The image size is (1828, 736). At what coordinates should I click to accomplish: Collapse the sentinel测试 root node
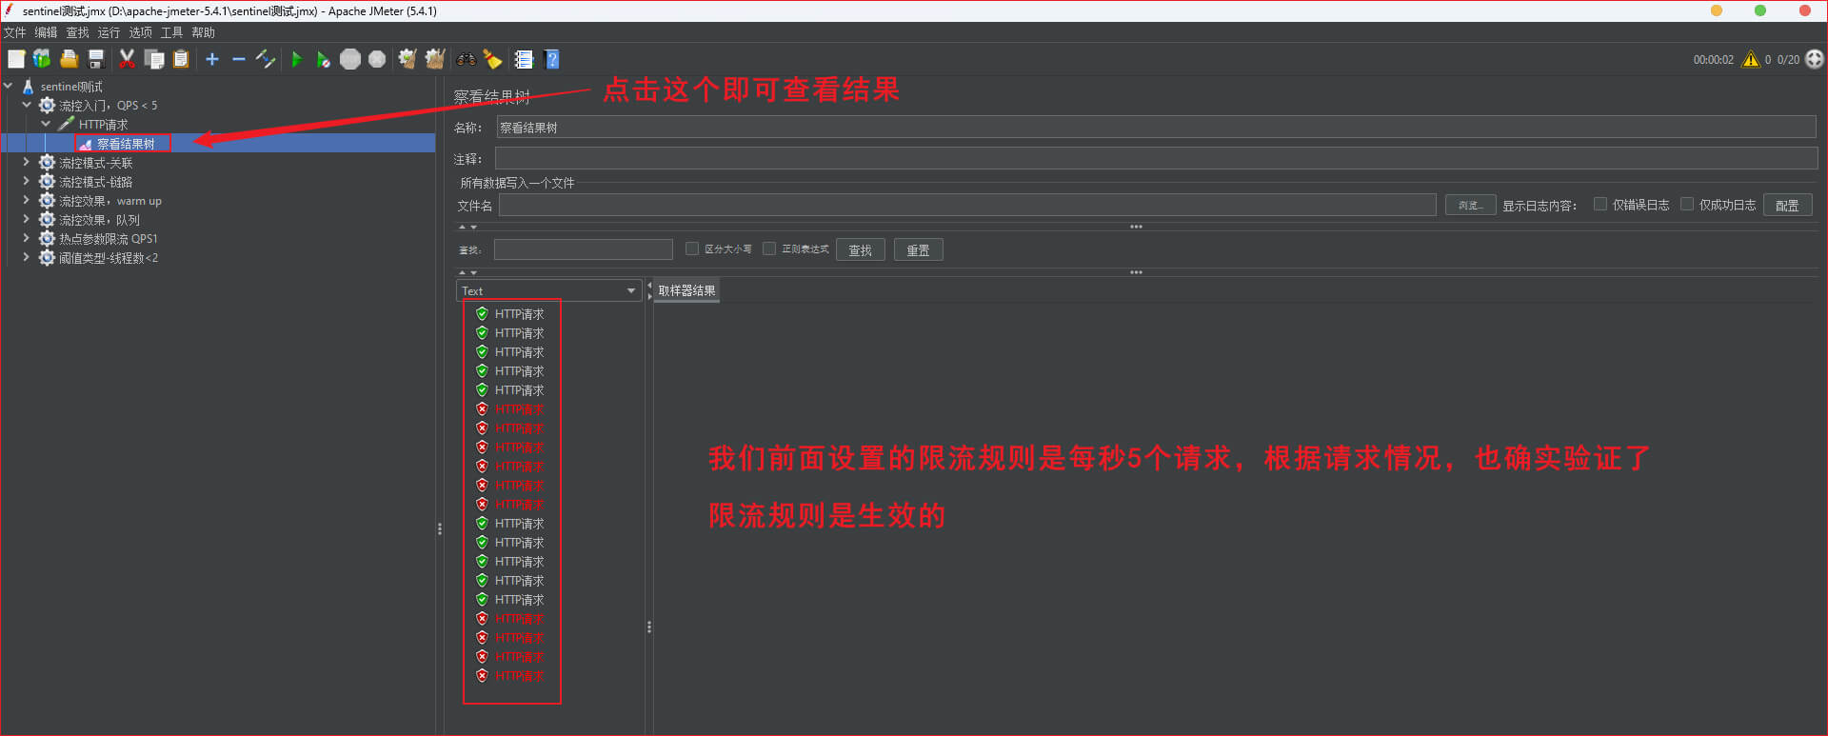[9, 86]
